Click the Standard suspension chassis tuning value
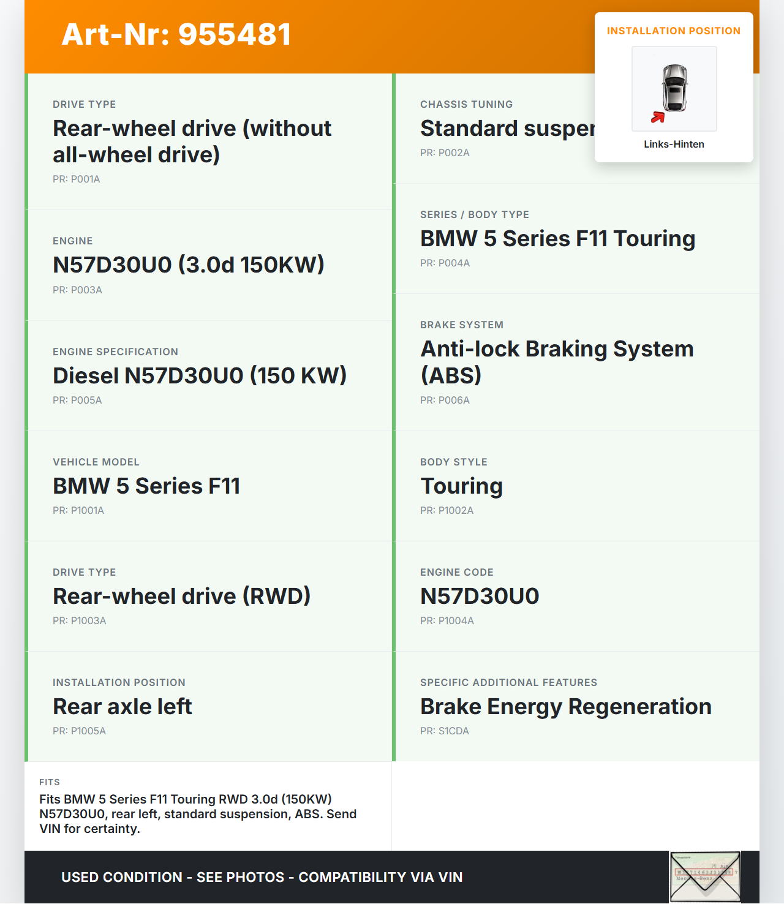The height and width of the screenshot is (904, 784). [x=507, y=129]
